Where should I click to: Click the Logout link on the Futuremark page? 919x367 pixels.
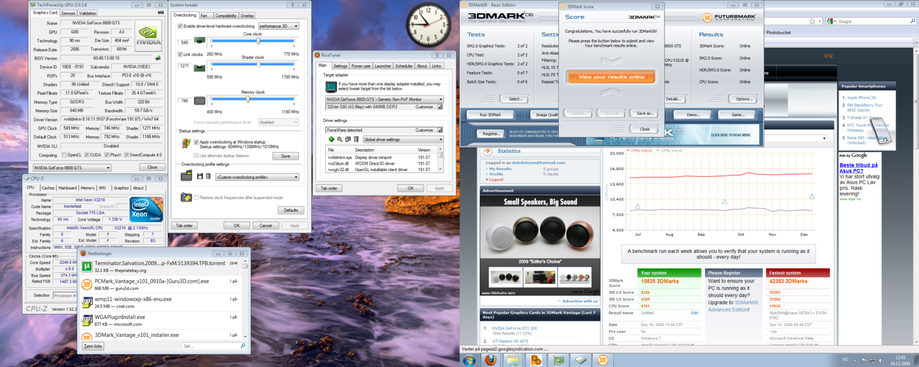(x=496, y=180)
